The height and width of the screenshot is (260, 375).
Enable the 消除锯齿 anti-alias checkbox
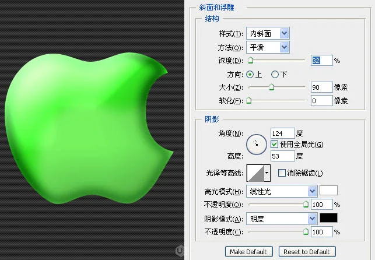(x=282, y=173)
